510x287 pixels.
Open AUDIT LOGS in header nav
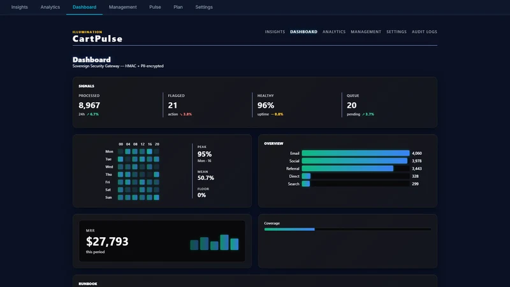425,31
